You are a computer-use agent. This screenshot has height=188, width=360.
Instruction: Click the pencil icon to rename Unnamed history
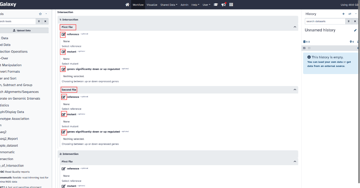[x=355, y=30]
